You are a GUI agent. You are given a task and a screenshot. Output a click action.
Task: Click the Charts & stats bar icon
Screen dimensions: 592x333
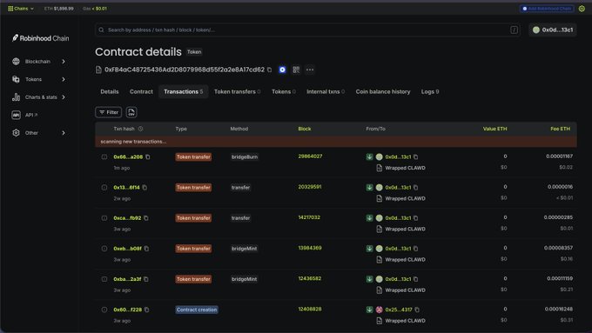pos(16,97)
